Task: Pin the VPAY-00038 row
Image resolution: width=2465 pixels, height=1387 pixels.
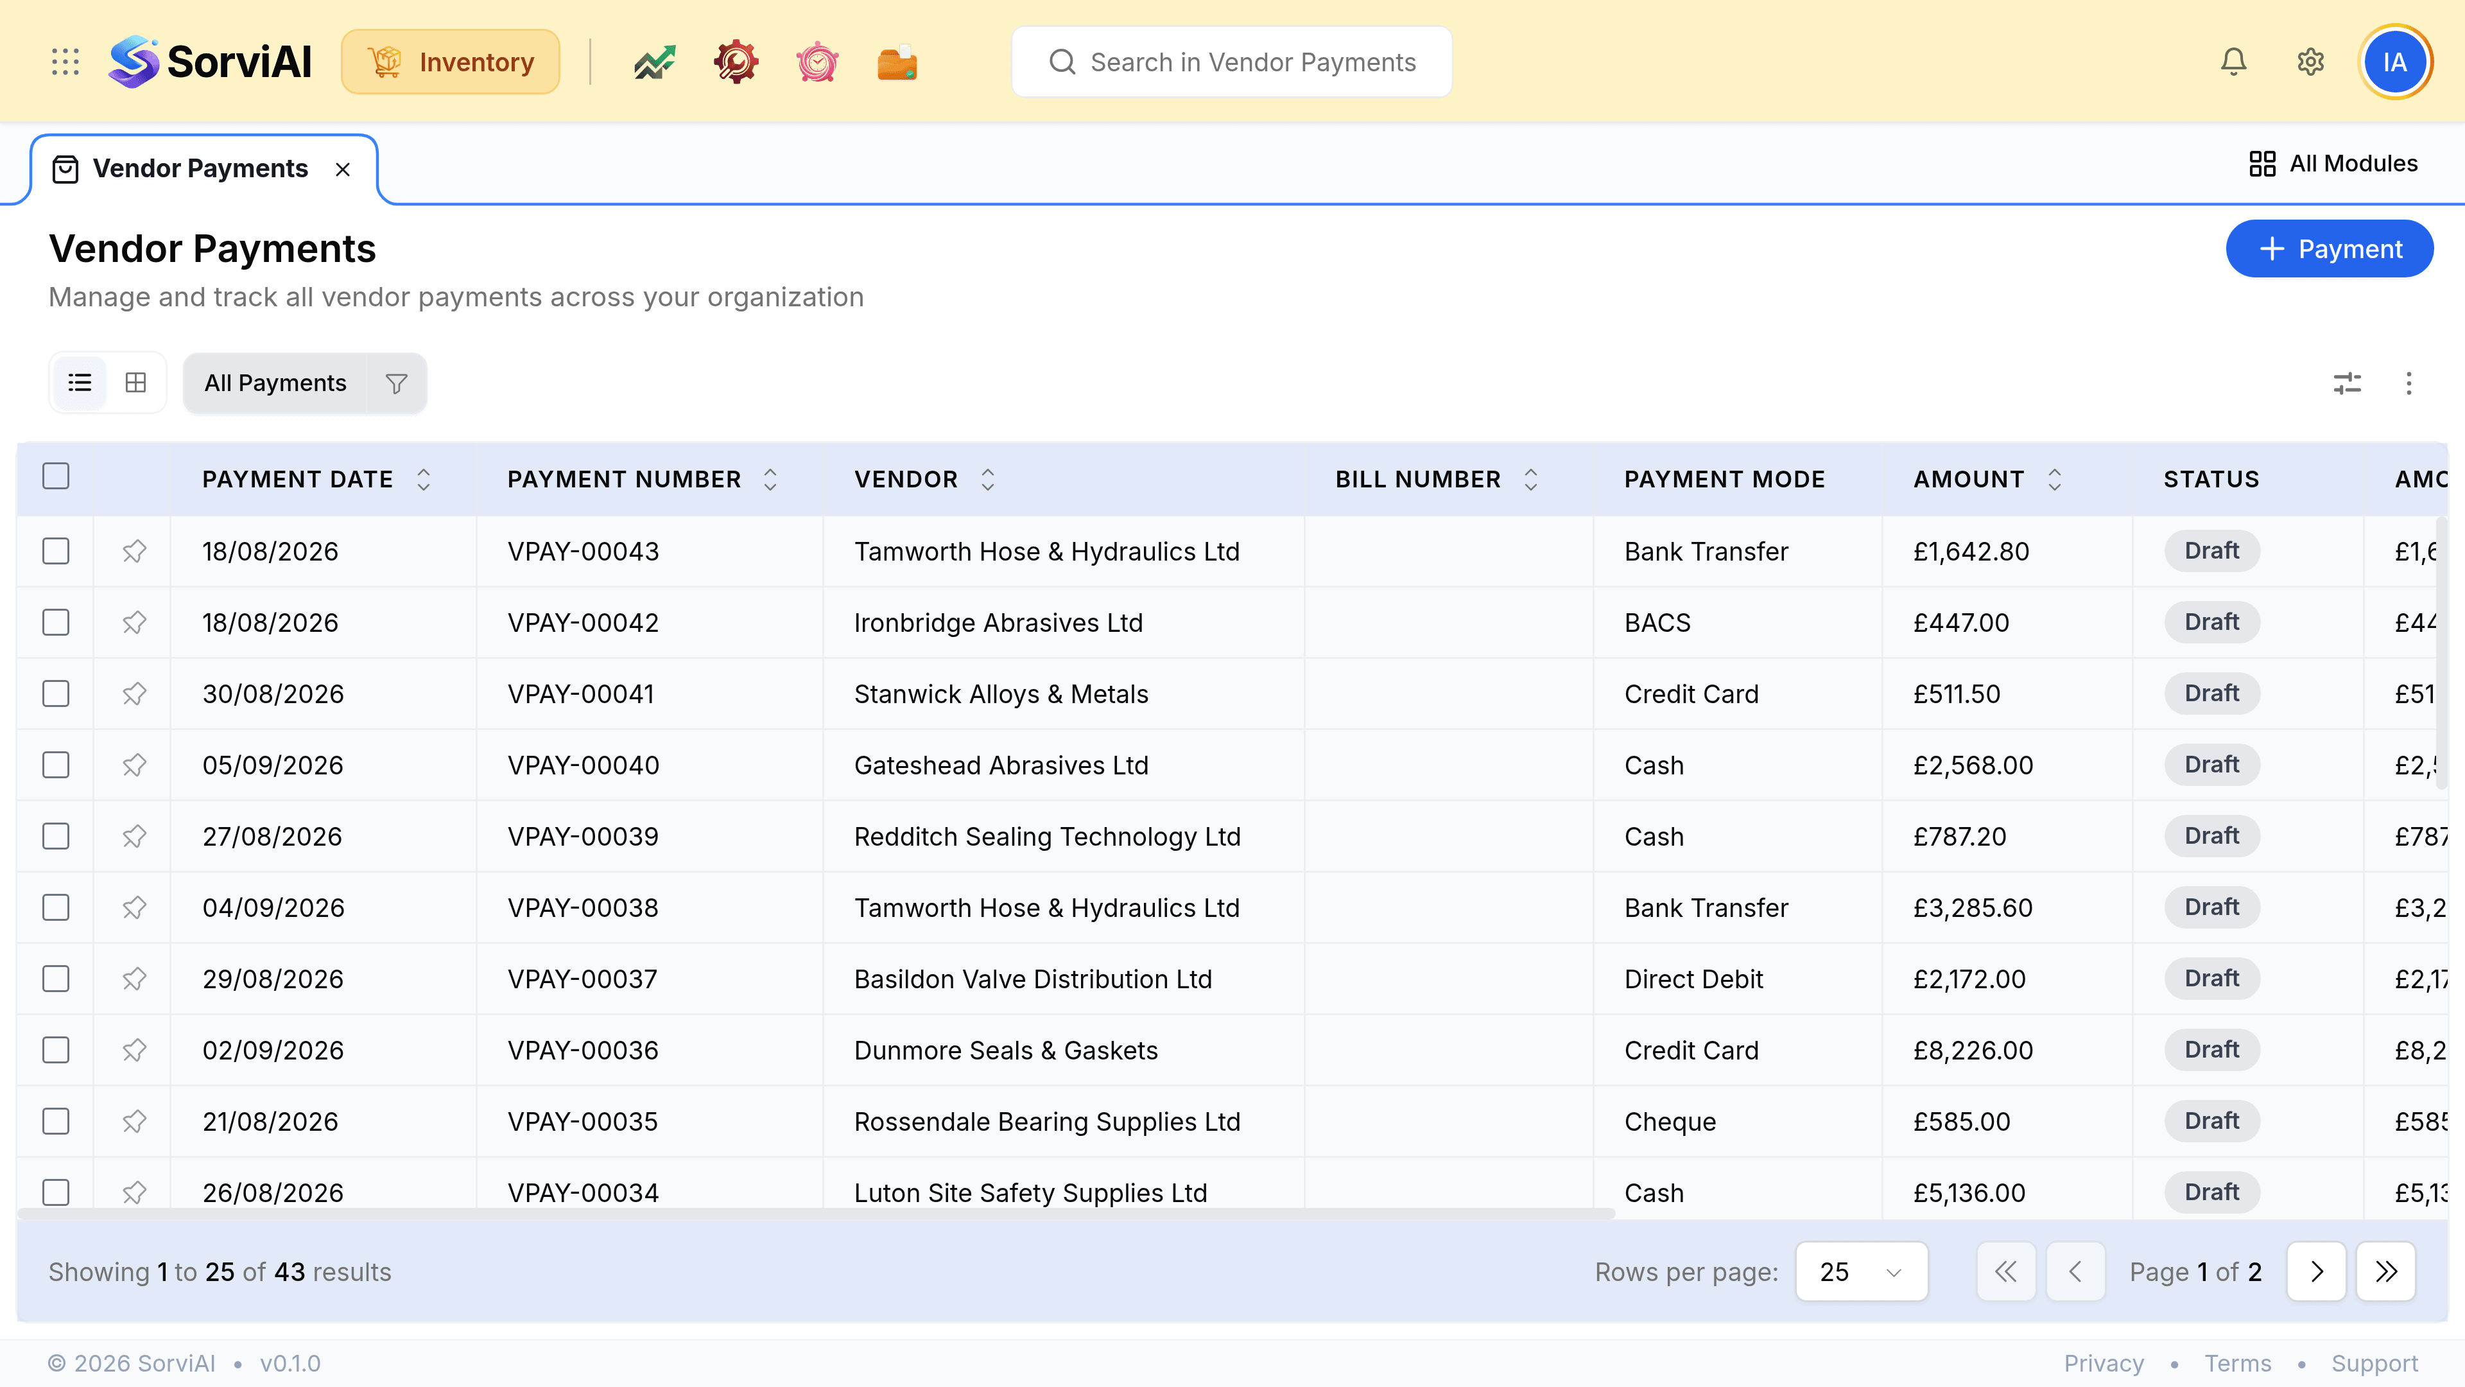Action: pos(134,907)
